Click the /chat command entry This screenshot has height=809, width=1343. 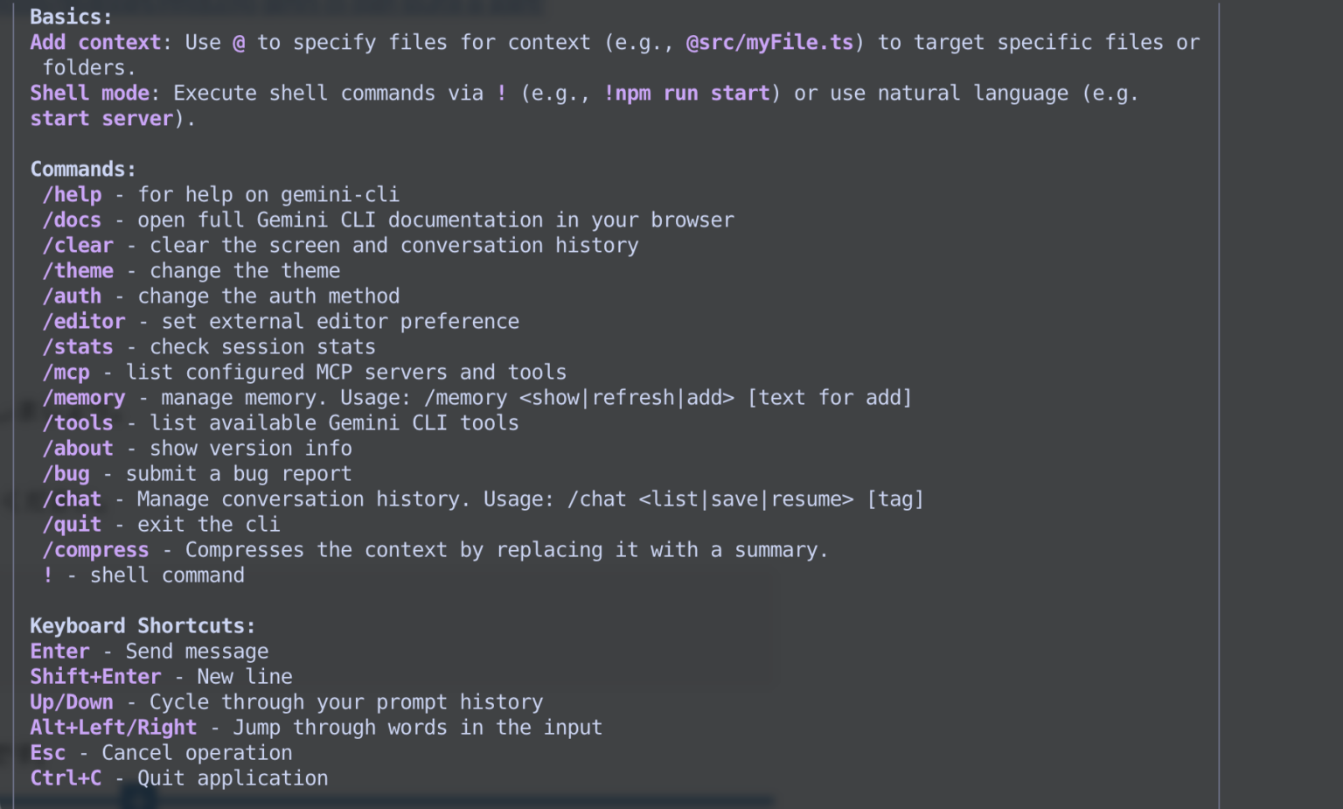[x=72, y=499]
